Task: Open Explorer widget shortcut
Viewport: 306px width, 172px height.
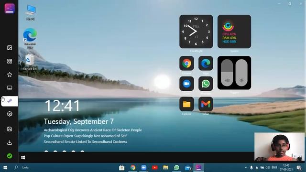Action: 186,104
